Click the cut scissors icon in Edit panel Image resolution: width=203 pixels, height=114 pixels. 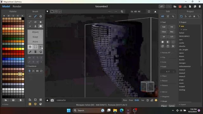click(173, 46)
